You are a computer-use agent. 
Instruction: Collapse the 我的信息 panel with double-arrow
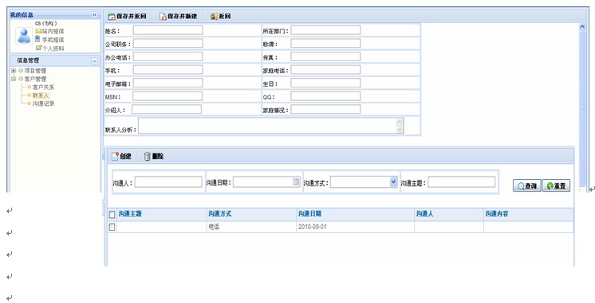(x=94, y=15)
